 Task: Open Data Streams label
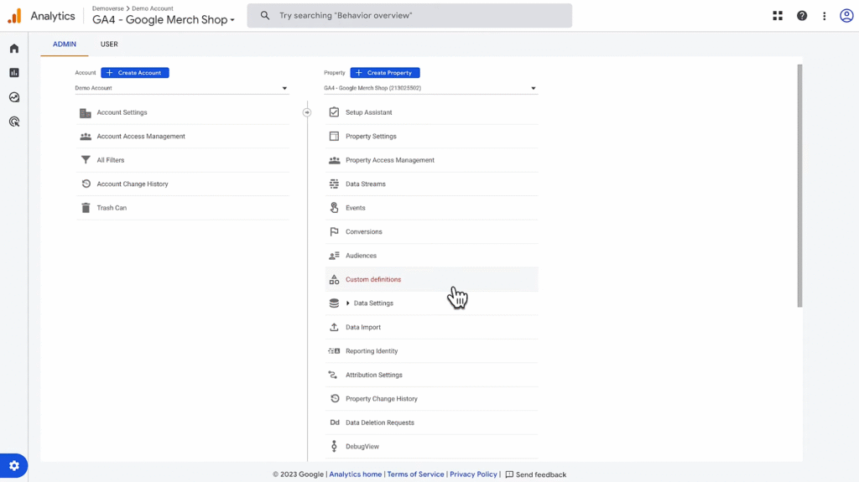[366, 184]
